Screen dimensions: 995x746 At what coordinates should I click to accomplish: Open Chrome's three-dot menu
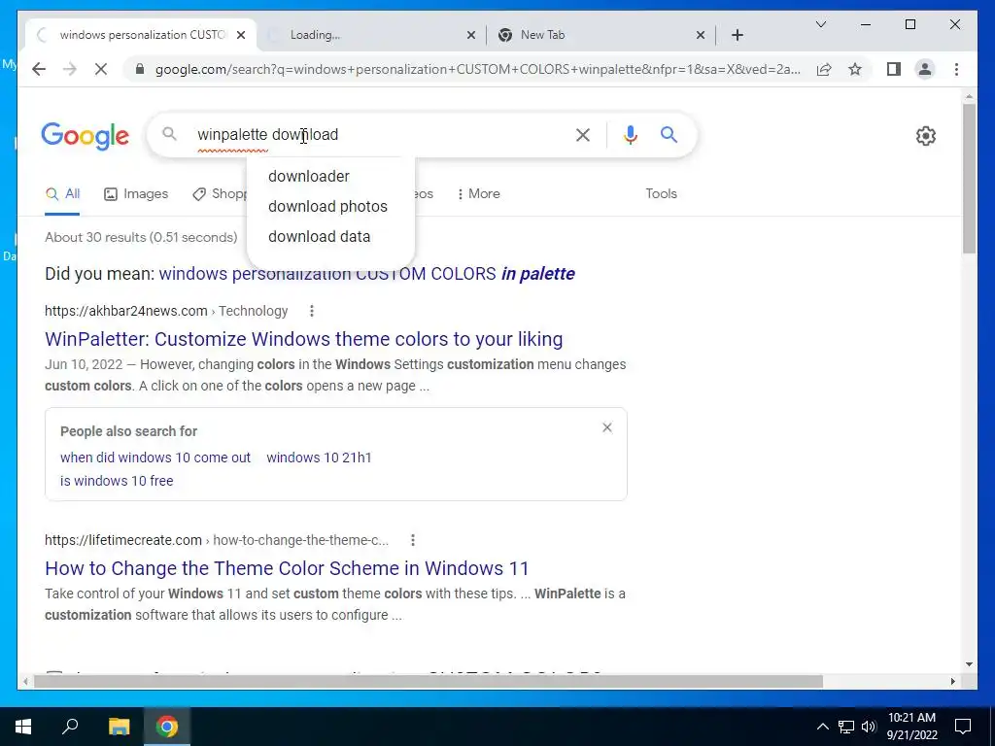(956, 69)
